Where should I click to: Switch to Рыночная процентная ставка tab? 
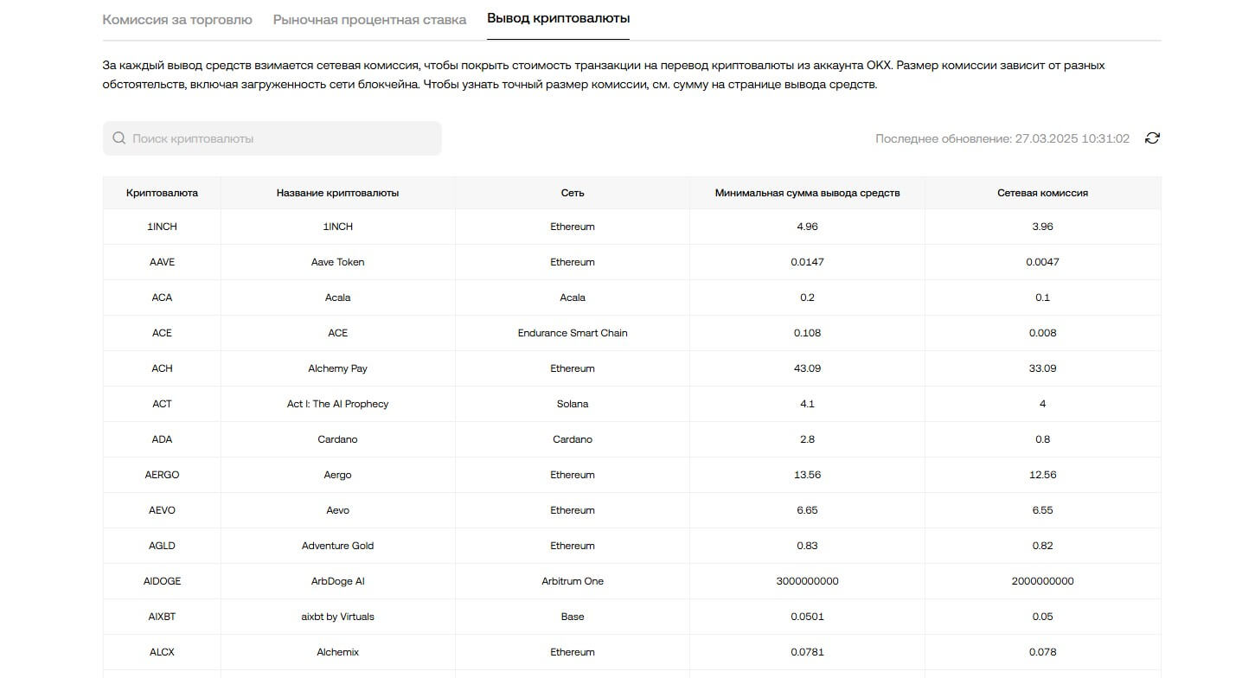click(369, 19)
